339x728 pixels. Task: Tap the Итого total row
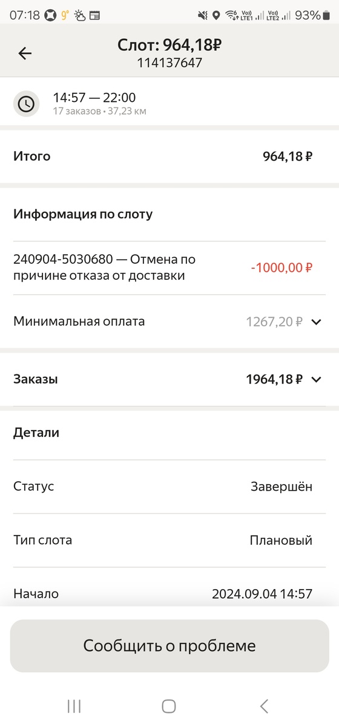pos(169,157)
